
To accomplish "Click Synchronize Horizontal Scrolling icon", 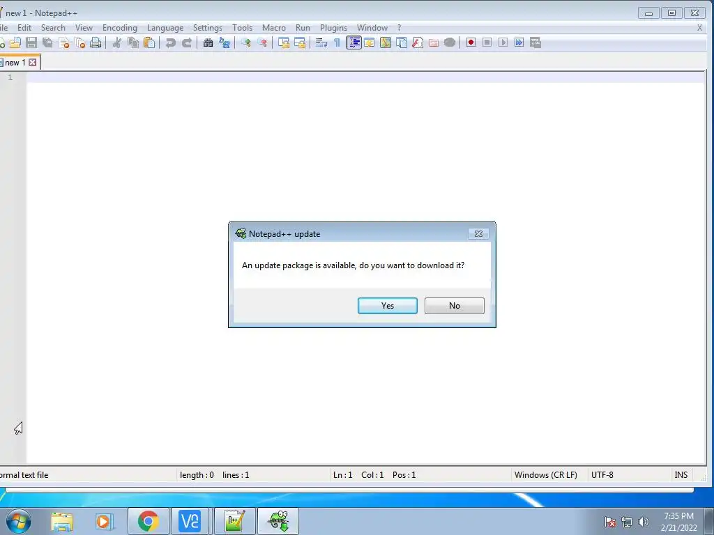I will [x=300, y=42].
